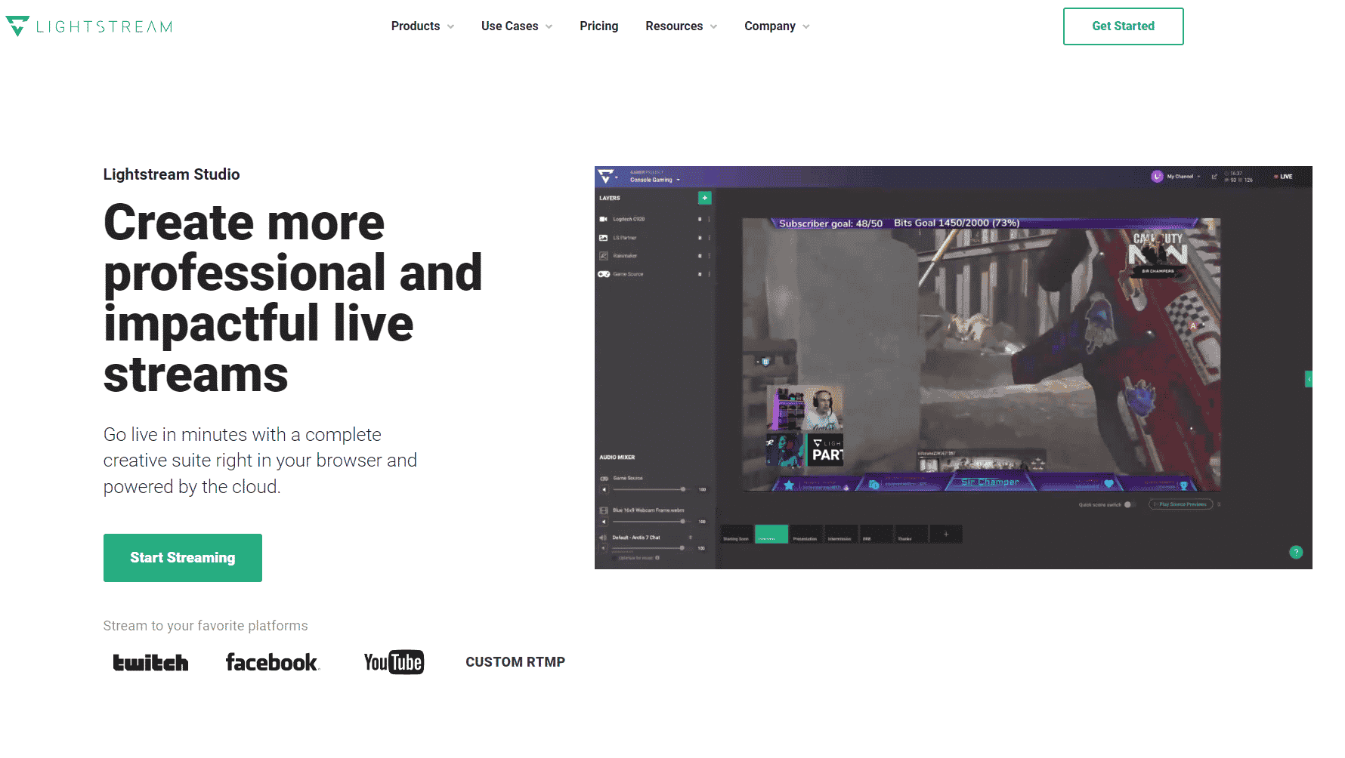Click the green add layer plus button in Studio preview
The image size is (1345, 758).
(x=704, y=198)
